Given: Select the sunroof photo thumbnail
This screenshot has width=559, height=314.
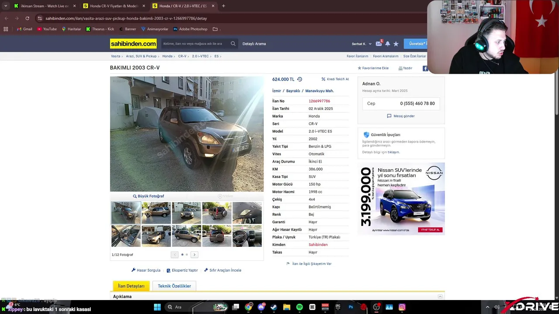Looking at the screenshot, I should (x=247, y=212).
